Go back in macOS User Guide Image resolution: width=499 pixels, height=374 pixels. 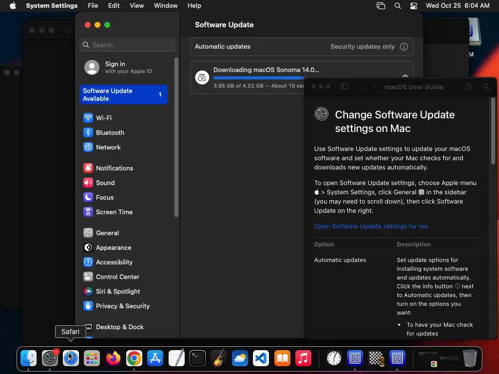(363, 87)
